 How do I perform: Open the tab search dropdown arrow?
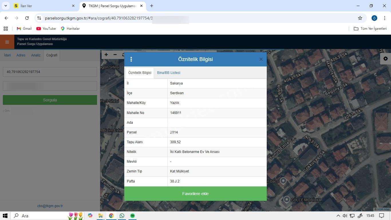pos(6,6)
